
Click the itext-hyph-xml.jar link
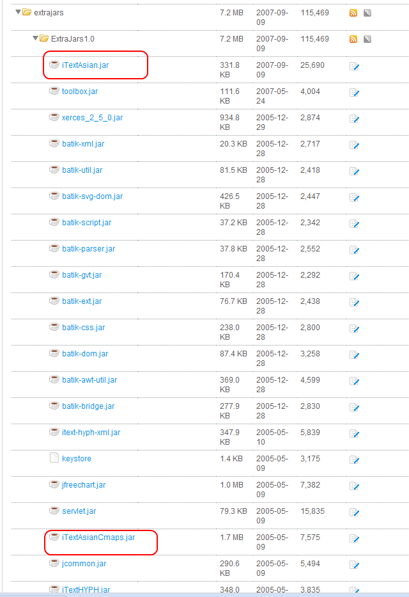(x=91, y=433)
